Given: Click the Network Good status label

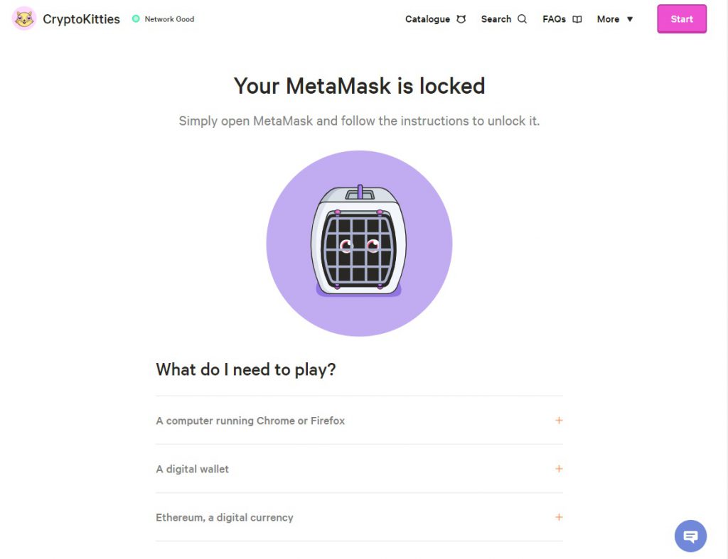Looking at the screenshot, I should 169,19.
